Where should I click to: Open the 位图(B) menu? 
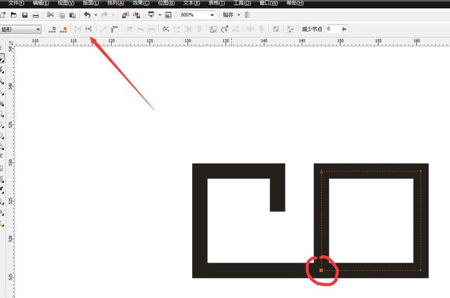[166, 3]
